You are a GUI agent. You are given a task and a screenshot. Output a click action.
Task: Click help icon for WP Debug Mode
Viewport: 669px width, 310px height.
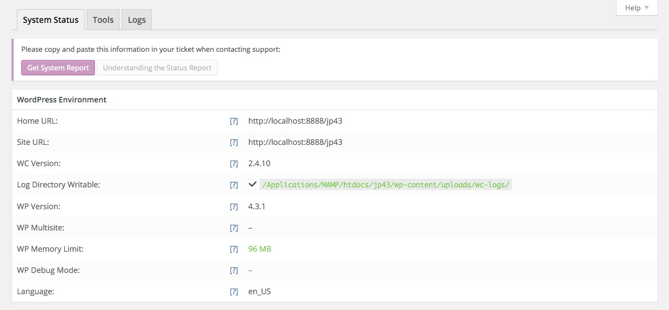pos(234,271)
